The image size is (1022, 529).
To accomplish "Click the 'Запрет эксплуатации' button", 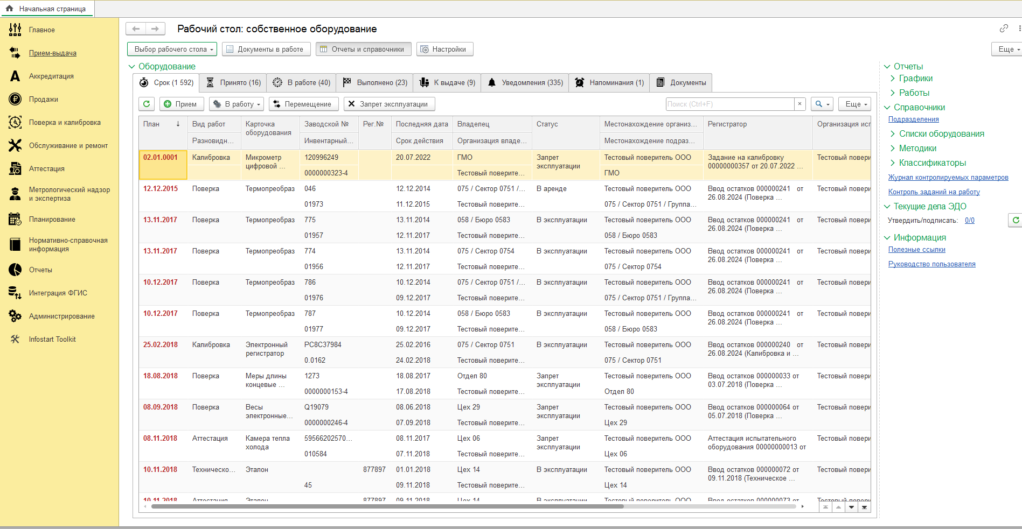I will click(x=388, y=104).
